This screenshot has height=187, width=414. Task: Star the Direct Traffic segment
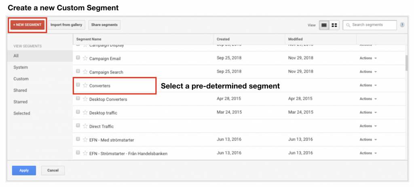click(85, 126)
